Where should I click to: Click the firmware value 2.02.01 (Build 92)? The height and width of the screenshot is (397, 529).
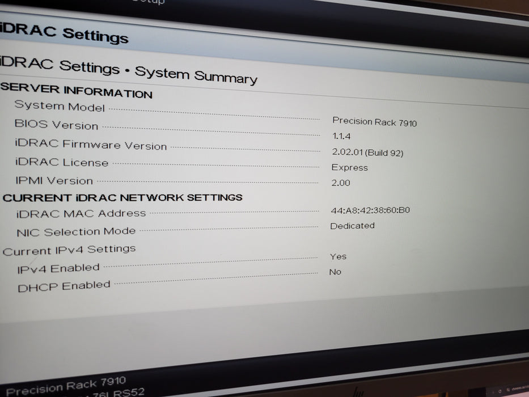tap(367, 152)
